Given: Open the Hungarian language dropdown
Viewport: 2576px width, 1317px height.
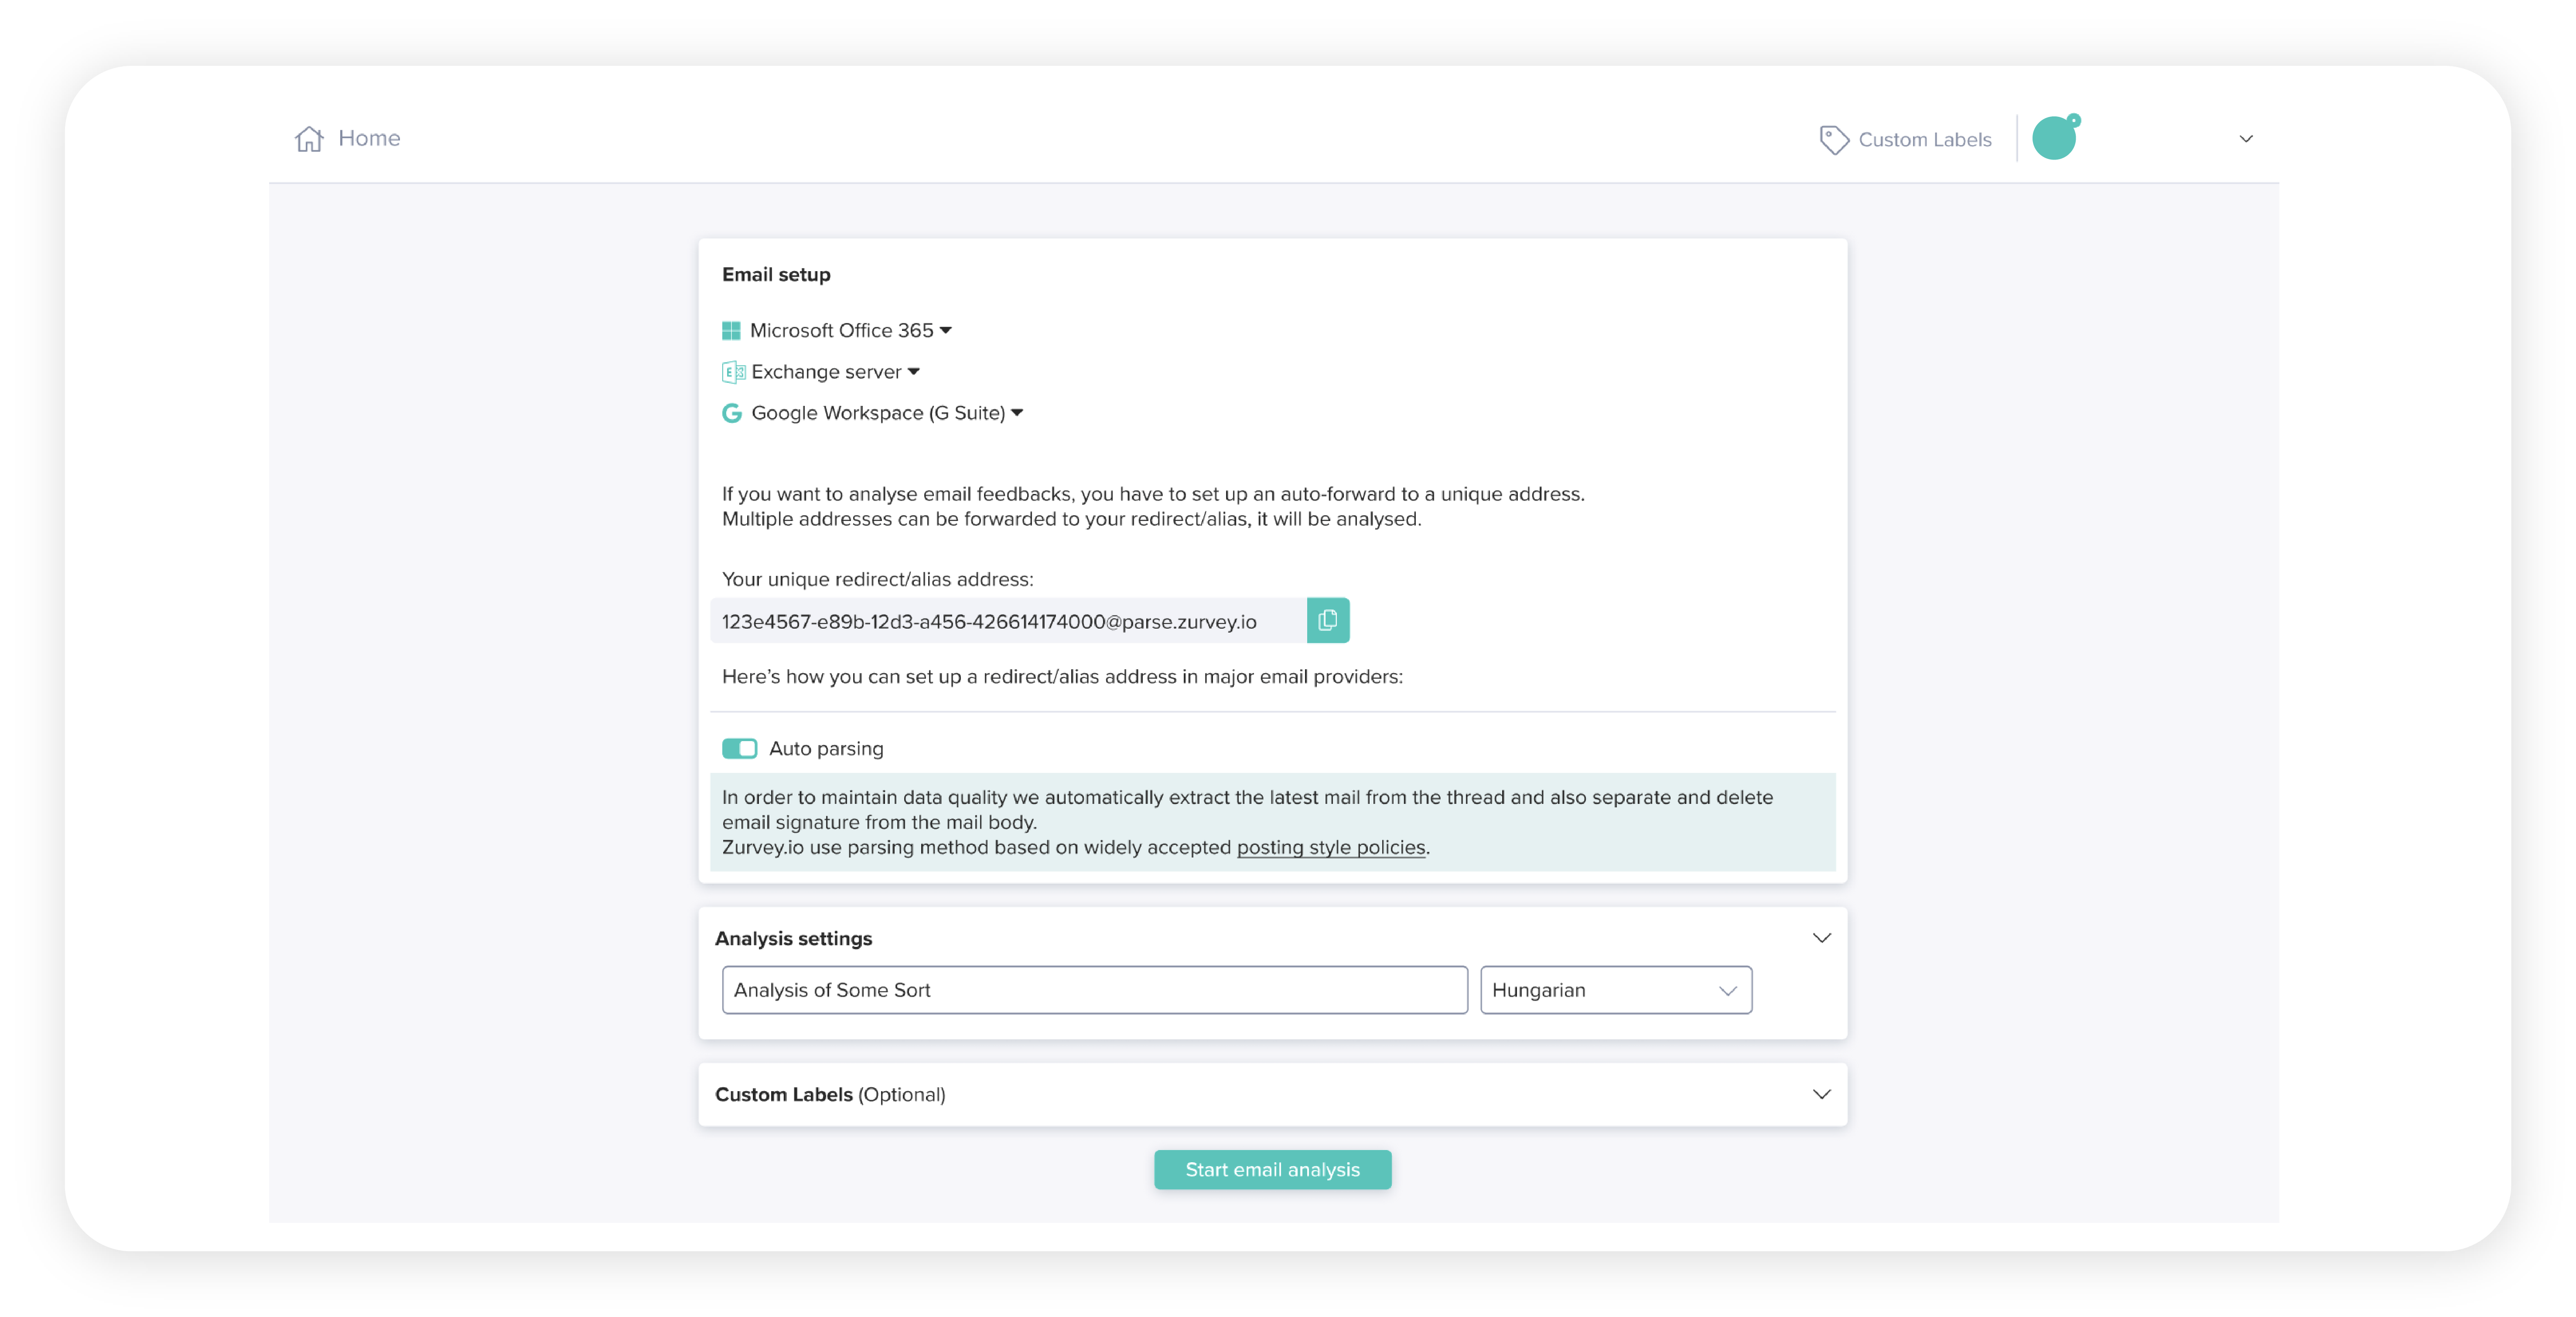Looking at the screenshot, I should [1616, 990].
